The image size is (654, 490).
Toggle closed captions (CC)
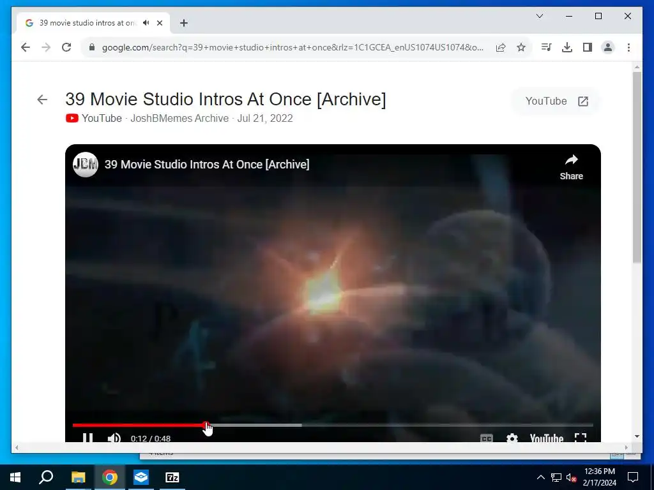[x=486, y=438]
